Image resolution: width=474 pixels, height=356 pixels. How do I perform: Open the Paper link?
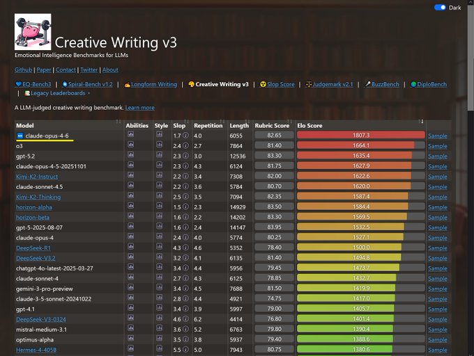pos(44,70)
